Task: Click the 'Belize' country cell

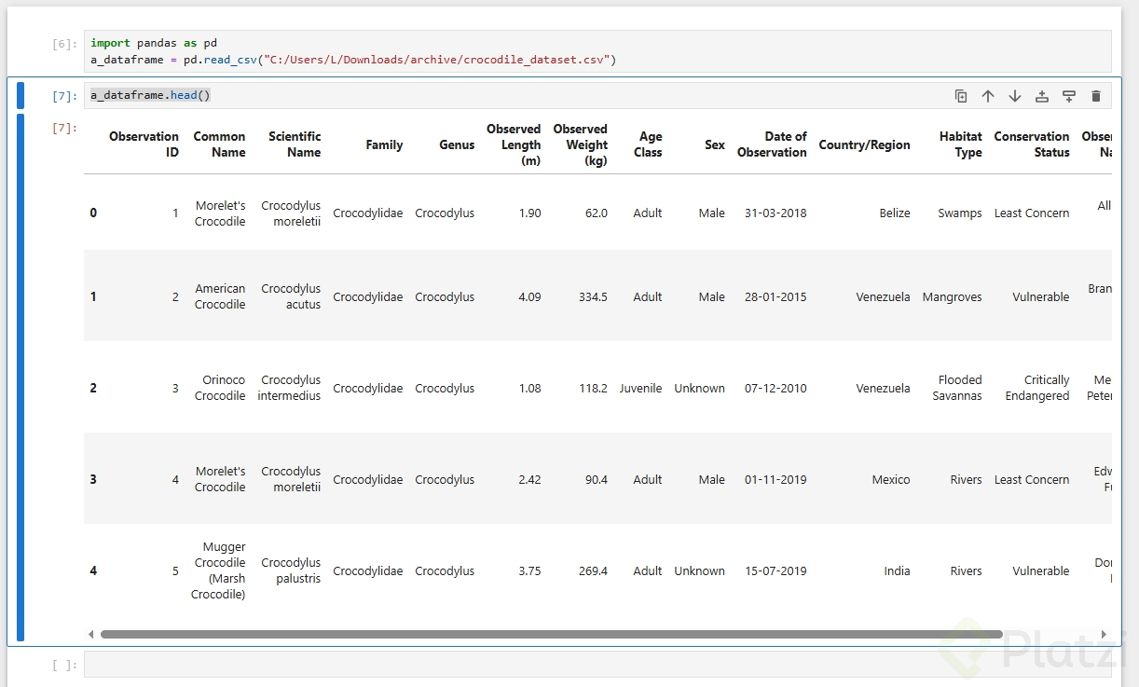Action: (x=895, y=213)
